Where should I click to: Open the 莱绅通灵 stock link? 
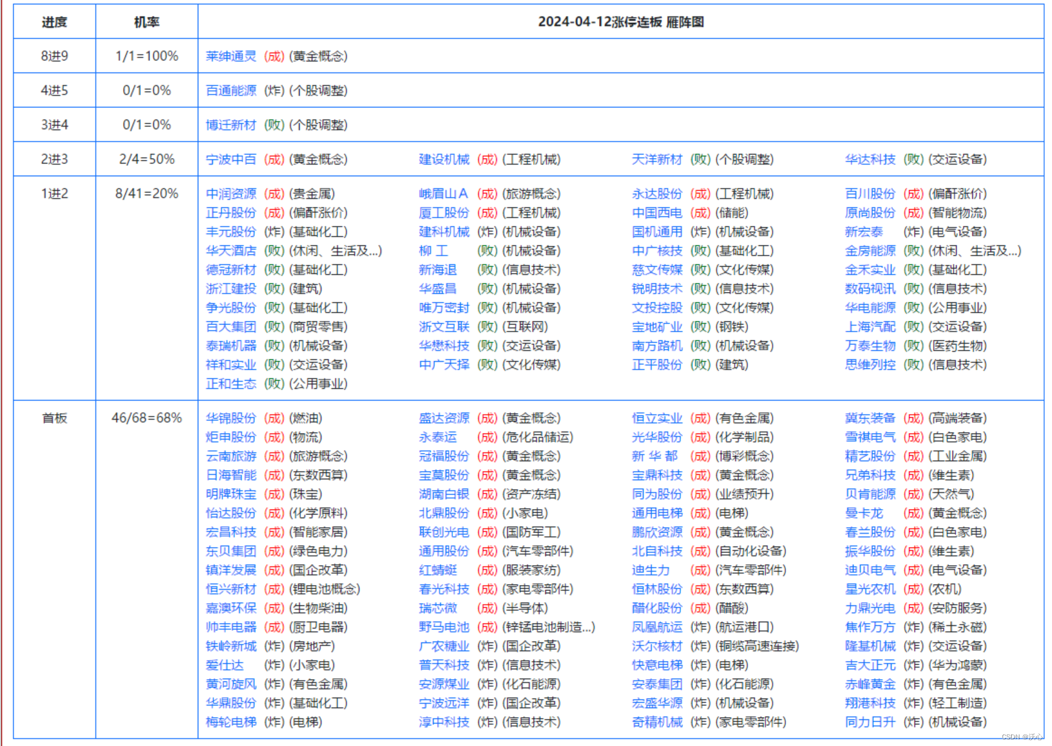(x=231, y=56)
